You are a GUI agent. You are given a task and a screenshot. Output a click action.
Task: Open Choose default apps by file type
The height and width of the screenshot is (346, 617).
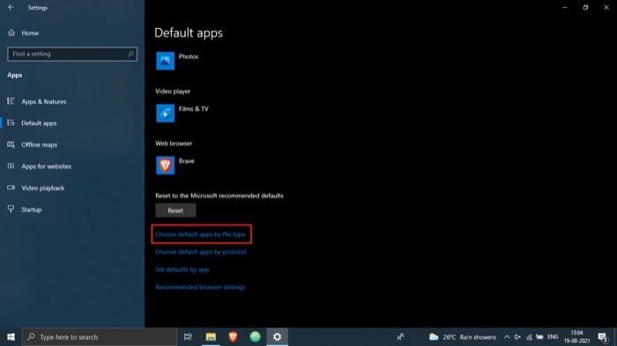click(200, 234)
